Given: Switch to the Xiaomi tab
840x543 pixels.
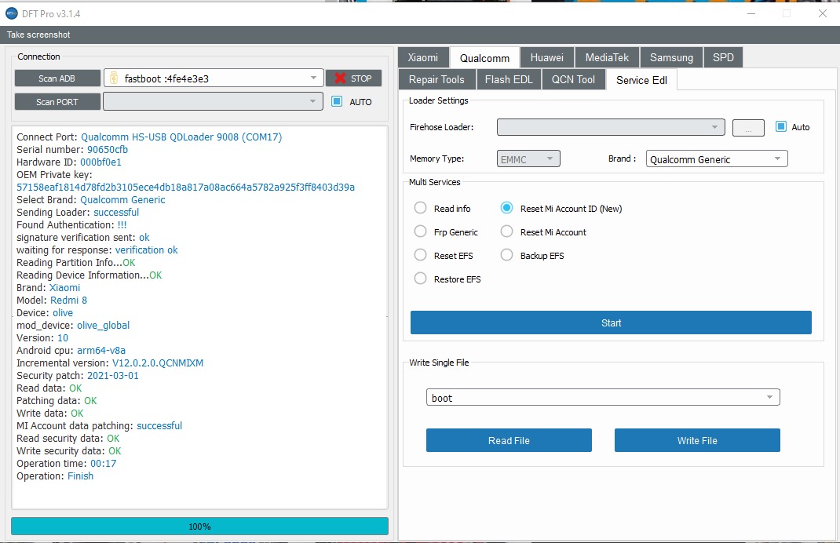Looking at the screenshot, I should (422, 58).
